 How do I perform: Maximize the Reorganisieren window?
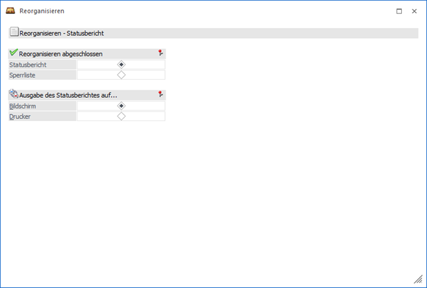coord(399,11)
